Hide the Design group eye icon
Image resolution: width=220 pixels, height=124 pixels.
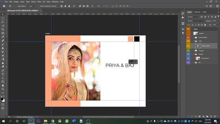[x=188, y=54]
